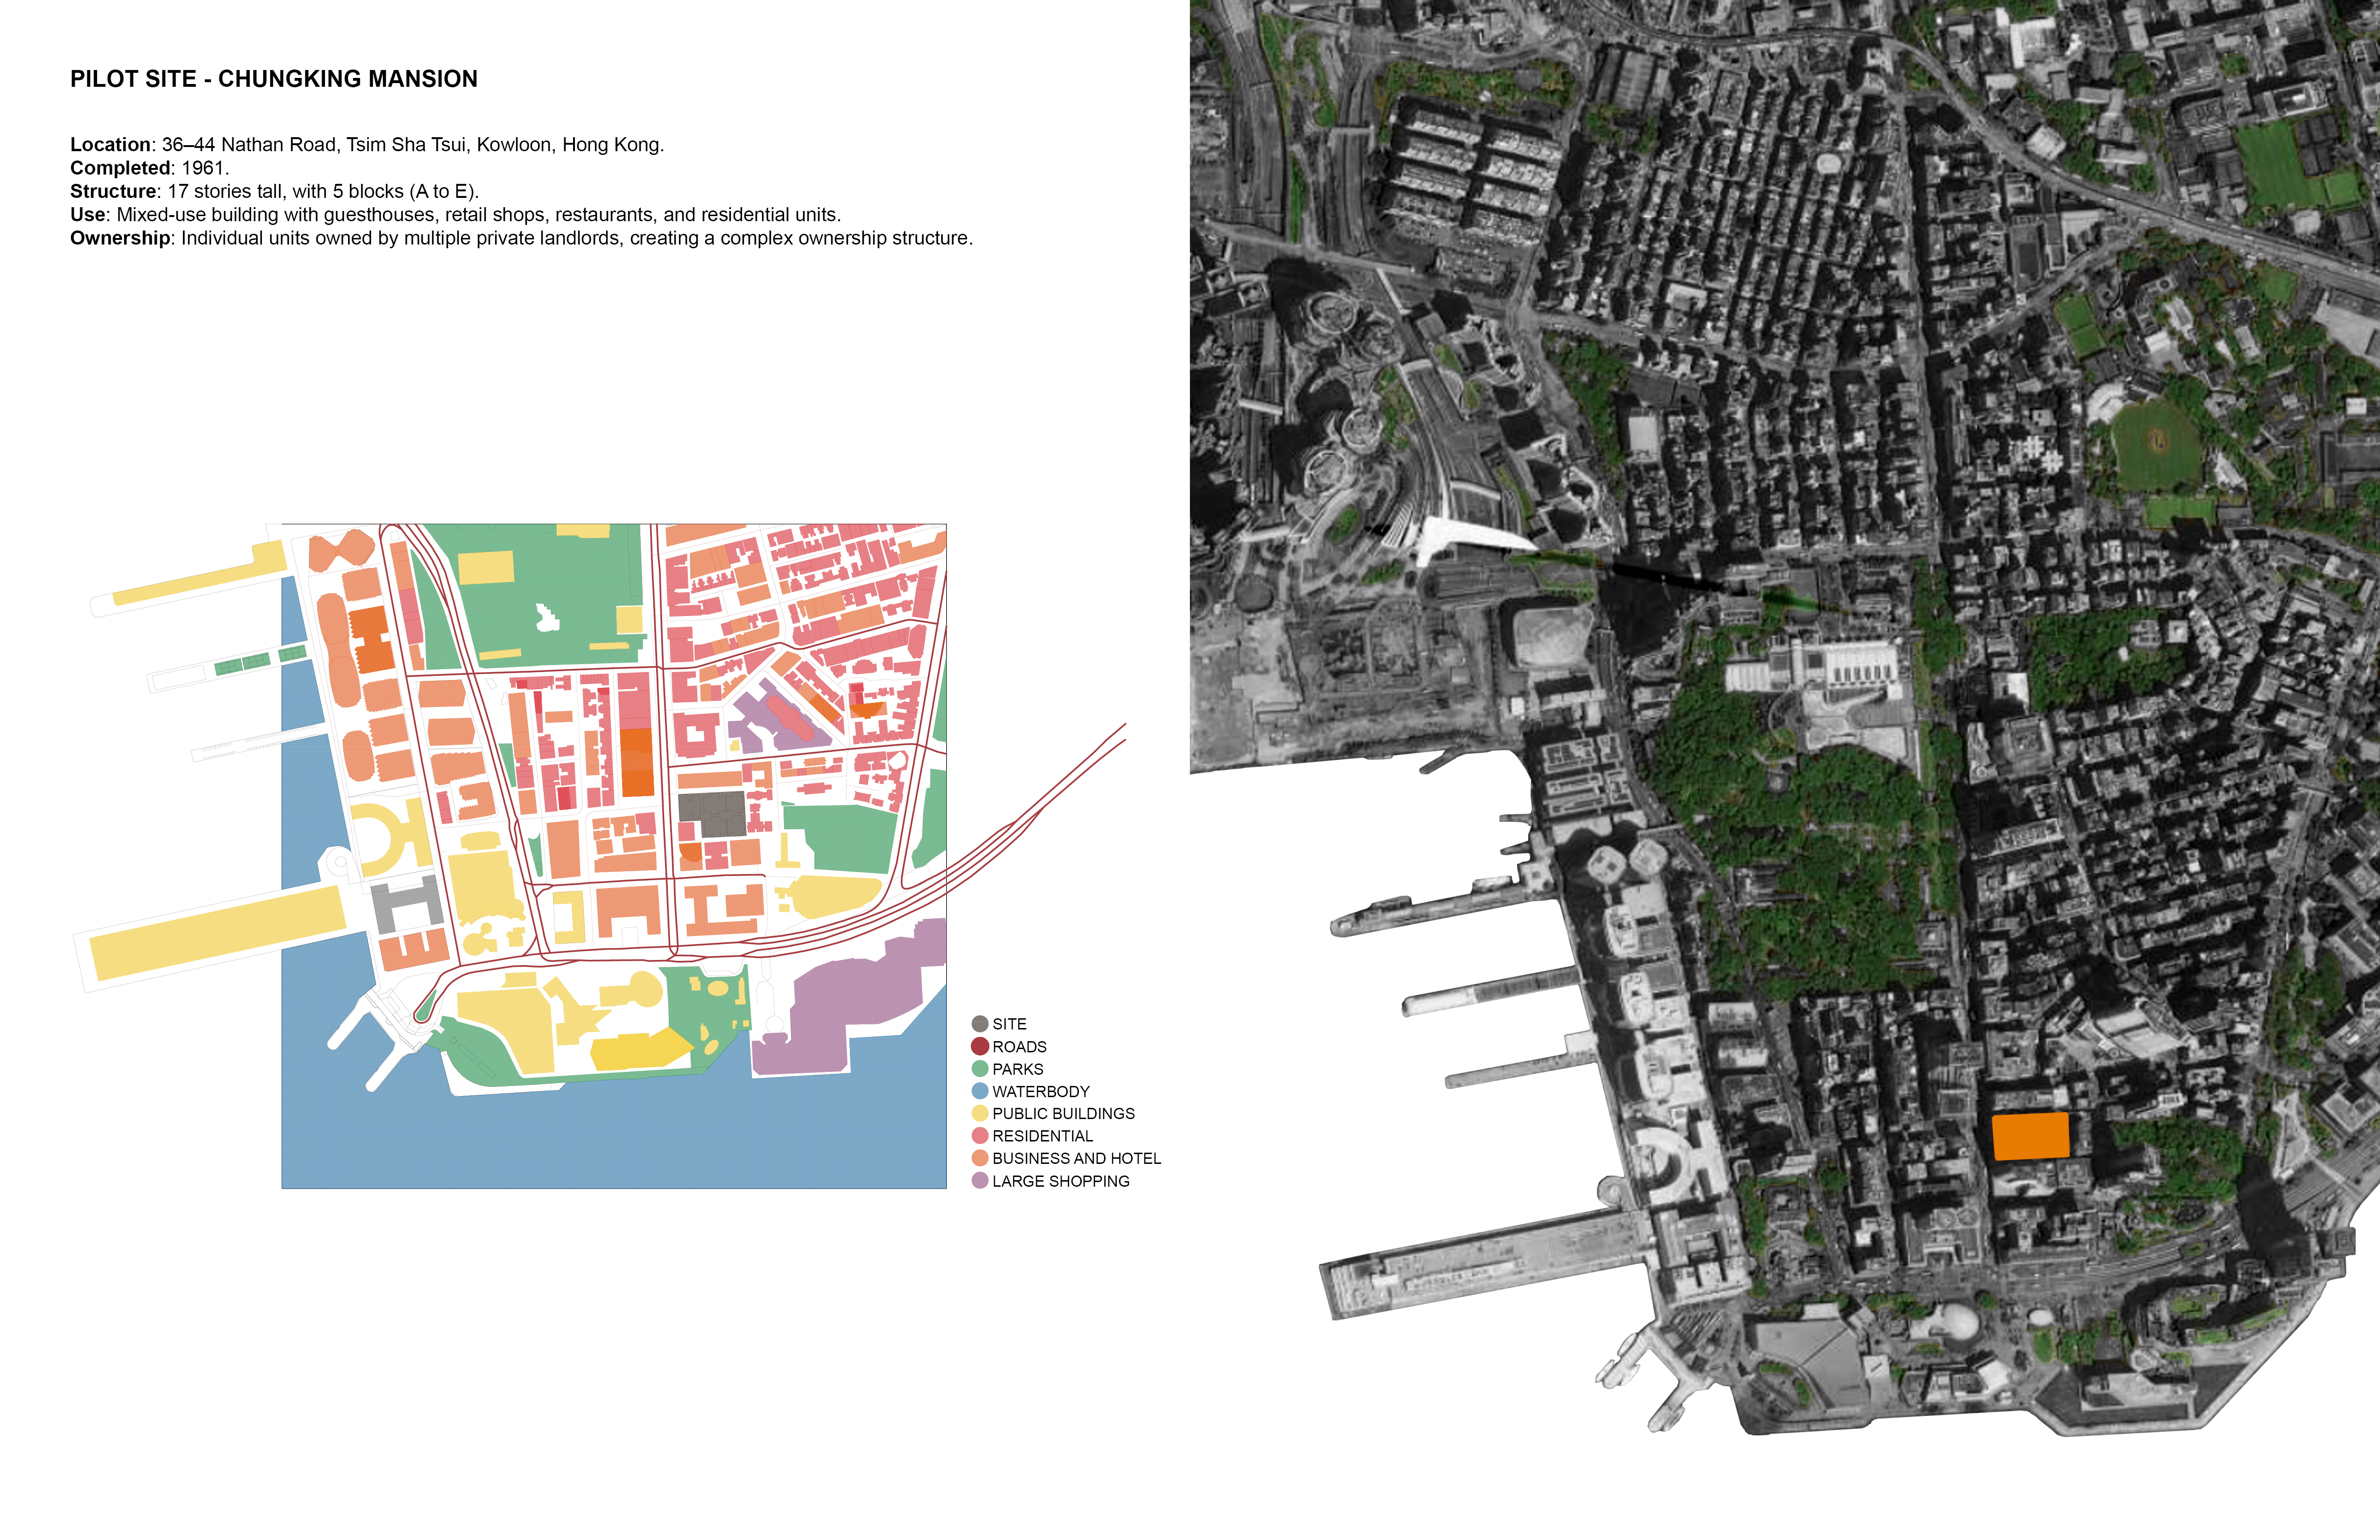This screenshot has width=2380, height=1540.
Task: Select the green PARKS legend dot
Action: [980, 1069]
